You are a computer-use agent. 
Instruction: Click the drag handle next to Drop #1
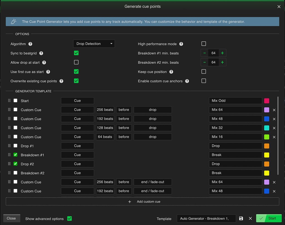click(9, 146)
